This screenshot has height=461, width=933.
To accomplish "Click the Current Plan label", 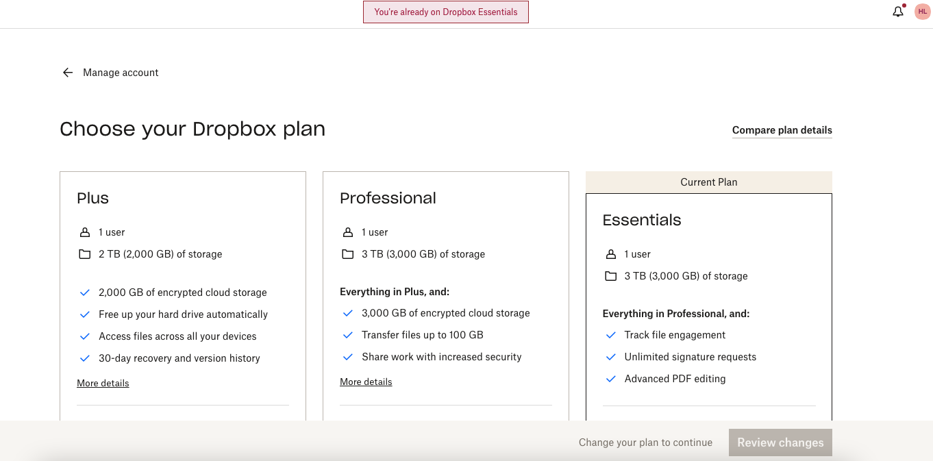I will click(x=709, y=182).
